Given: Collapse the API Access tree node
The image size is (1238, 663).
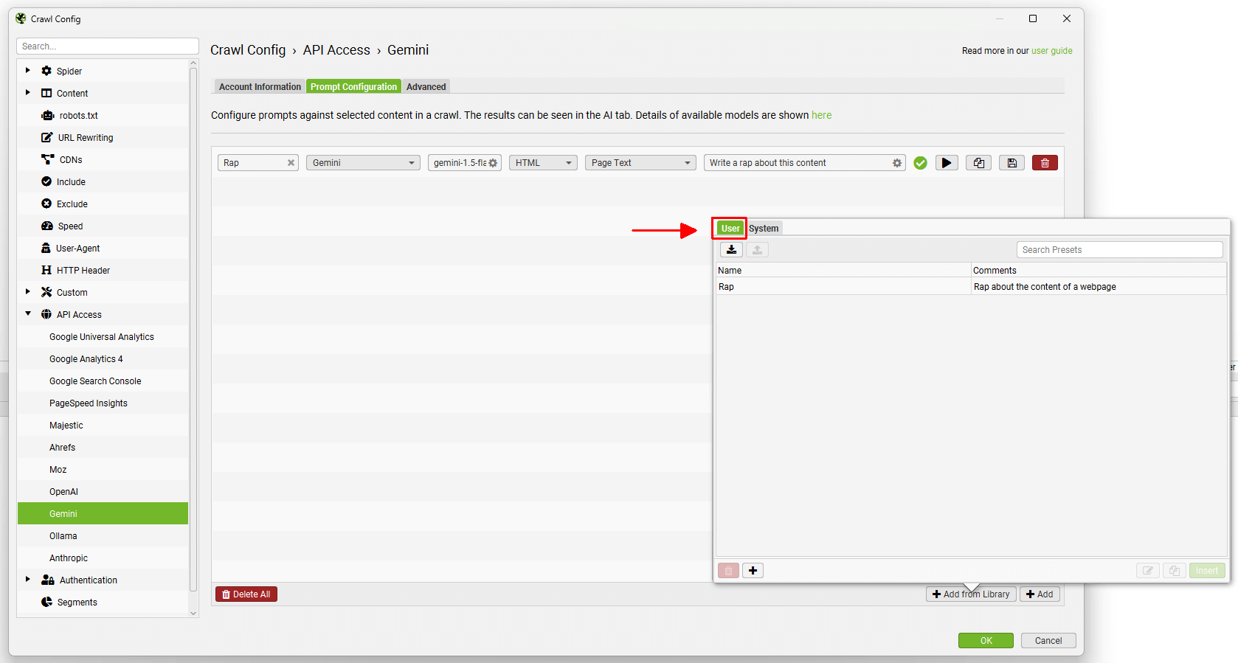Looking at the screenshot, I should [x=28, y=314].
